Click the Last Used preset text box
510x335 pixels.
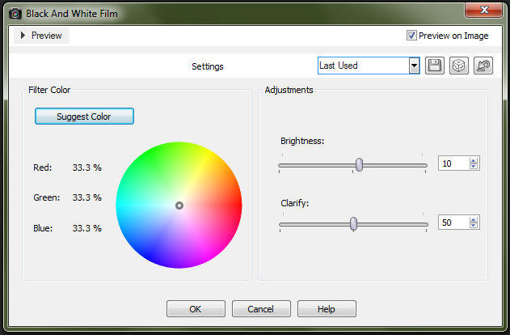point(364,66)
